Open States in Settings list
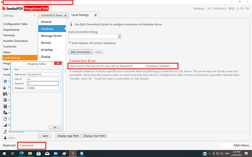This screenshot has height=157, width=252. (7, 52)
